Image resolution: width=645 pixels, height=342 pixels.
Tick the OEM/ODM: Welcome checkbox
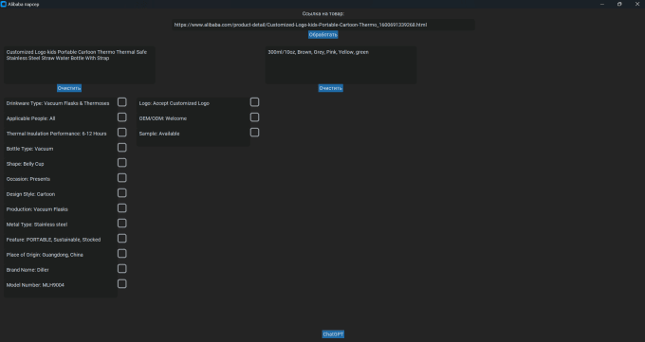(254, 117)
